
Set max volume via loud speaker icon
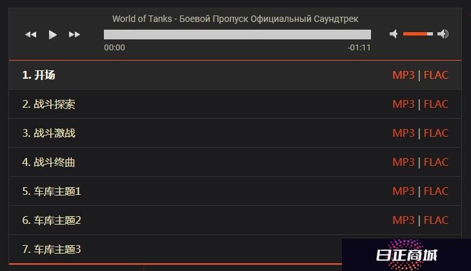pos(443,34)
